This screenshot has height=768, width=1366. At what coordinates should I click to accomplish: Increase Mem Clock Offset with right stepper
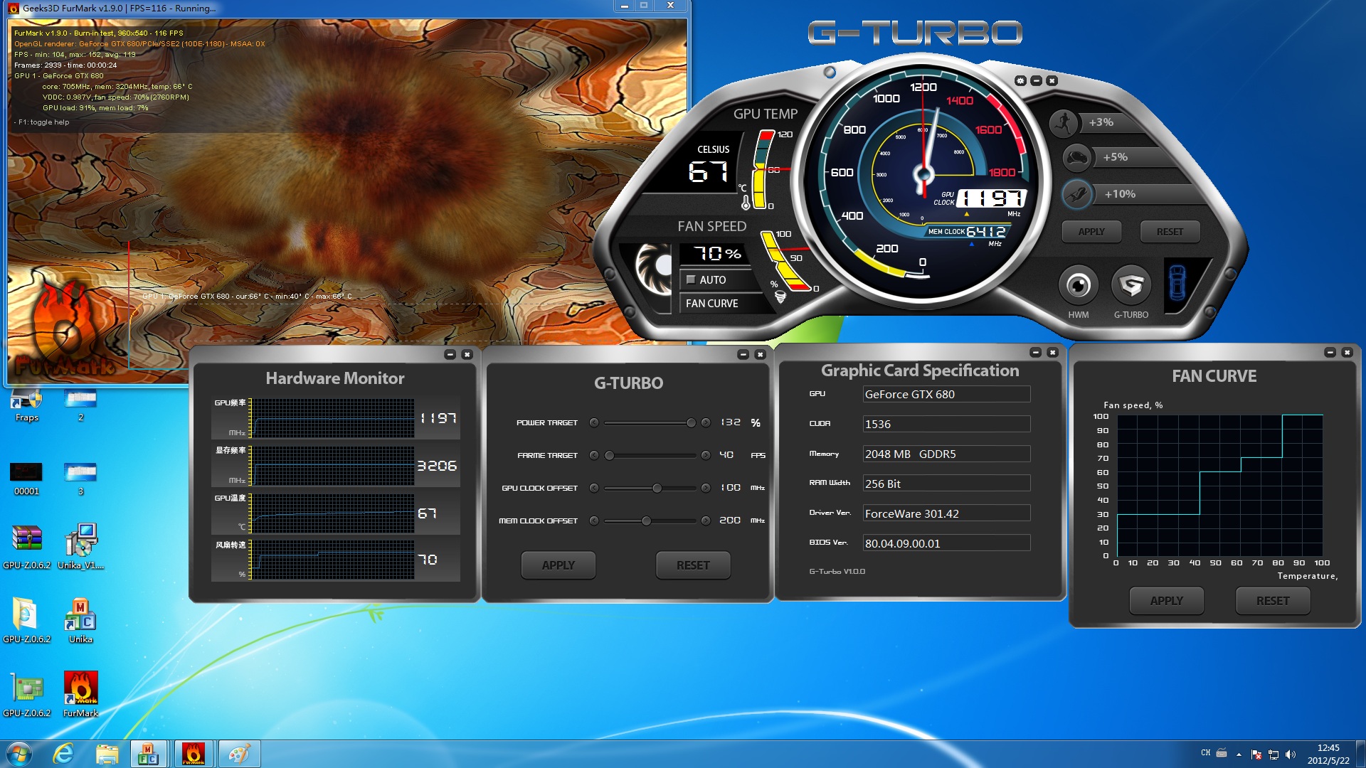(x=706, y=521)
